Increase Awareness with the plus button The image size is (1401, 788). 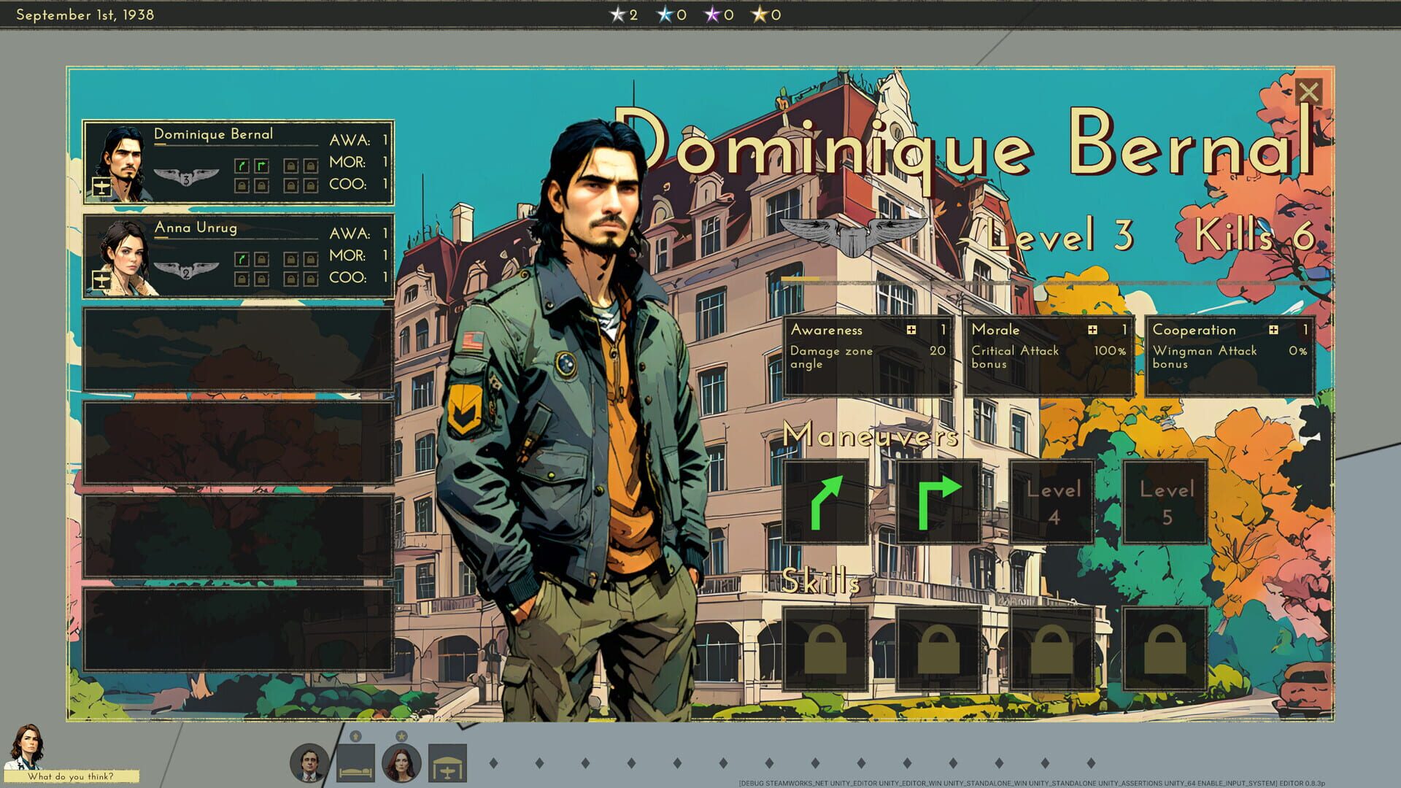click(x=911, y=330)
